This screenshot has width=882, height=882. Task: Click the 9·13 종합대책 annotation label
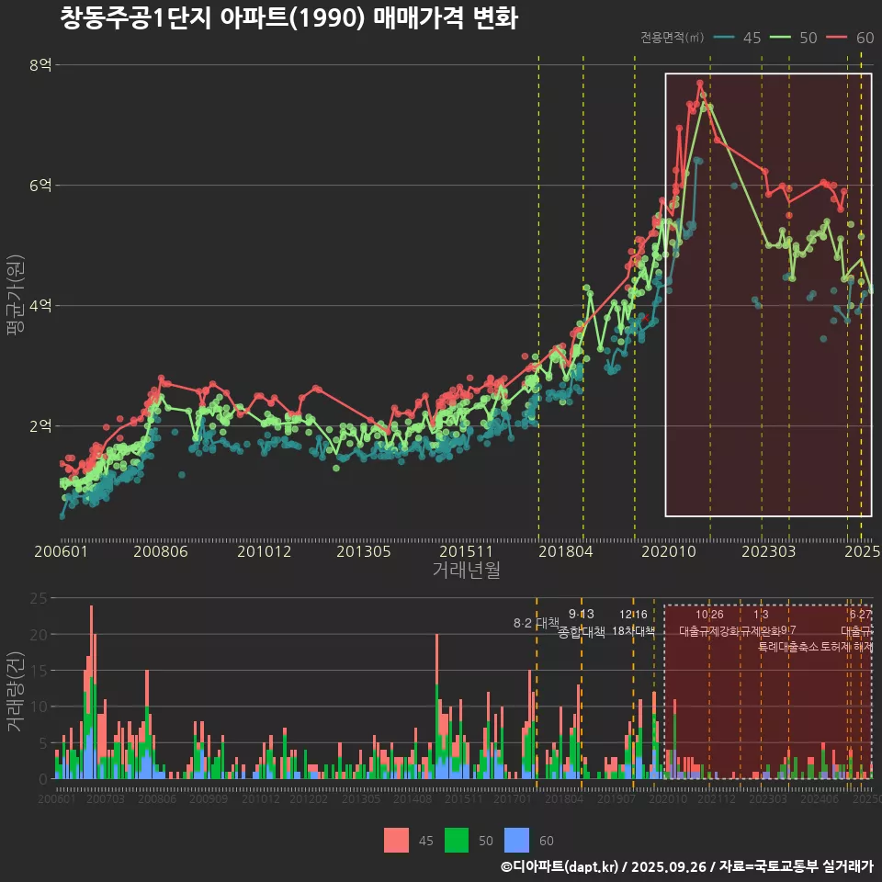(x=581, y=623)
